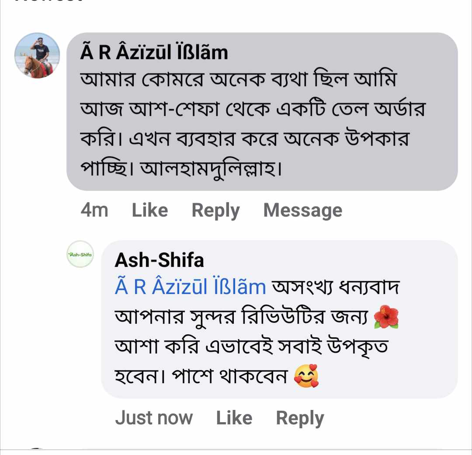Image resolution: width=472 pixels, height=455 pixels.
Task: Open the commenter's horse-riding profile picture
Action: (x=37, y=56)
